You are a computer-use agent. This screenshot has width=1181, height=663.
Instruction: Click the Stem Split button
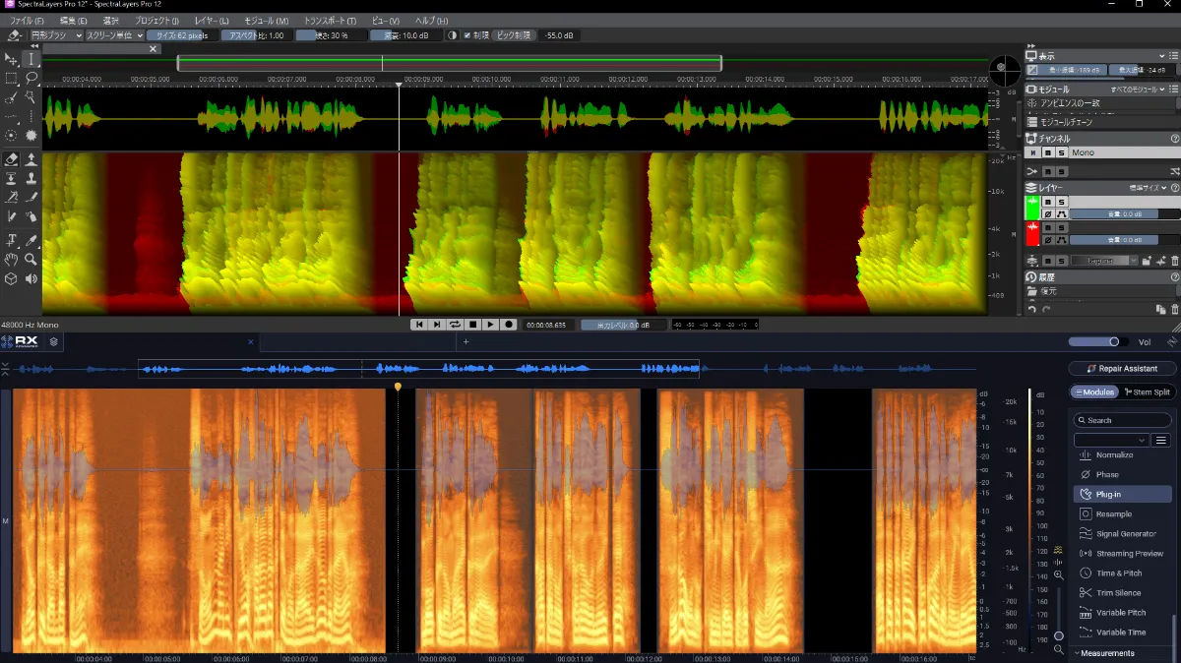1146,392
